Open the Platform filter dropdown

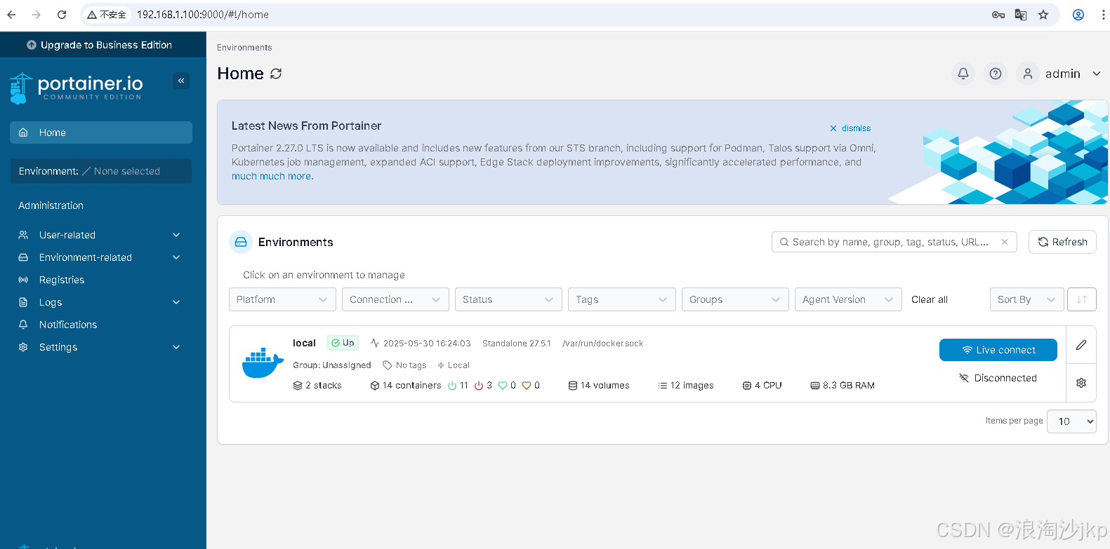click(282, 299)
